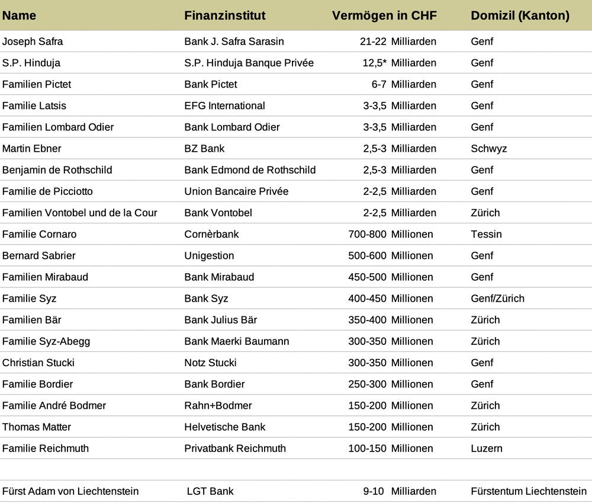The height and width of the screenshot is (503, 592).
Task: Select the Privatbank Reichmuth cell
Action: pyautogui.click(x=235, y=448)
